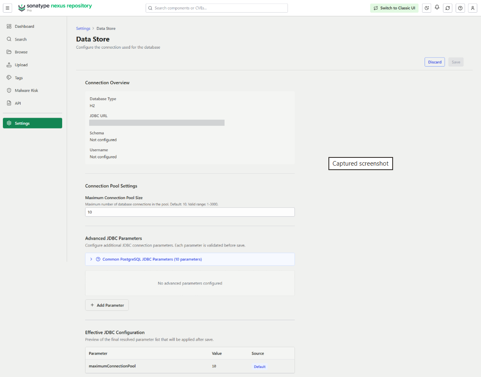The image size is (481, 377).
Task: Expand Common PostgreSQL JDBC Parameters chevron
Action: tap(91, 259)
